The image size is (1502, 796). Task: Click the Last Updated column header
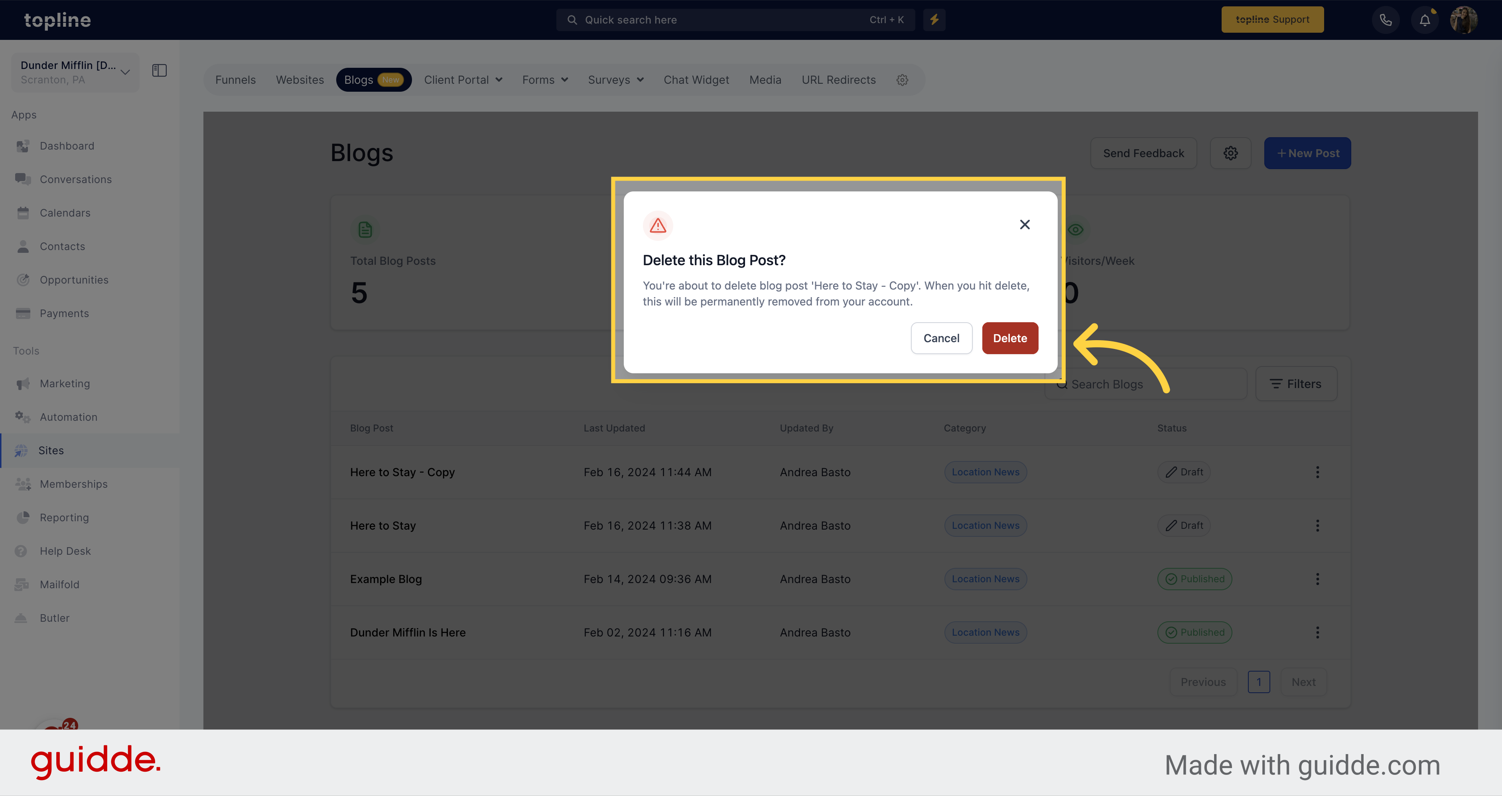pos(614,428)
